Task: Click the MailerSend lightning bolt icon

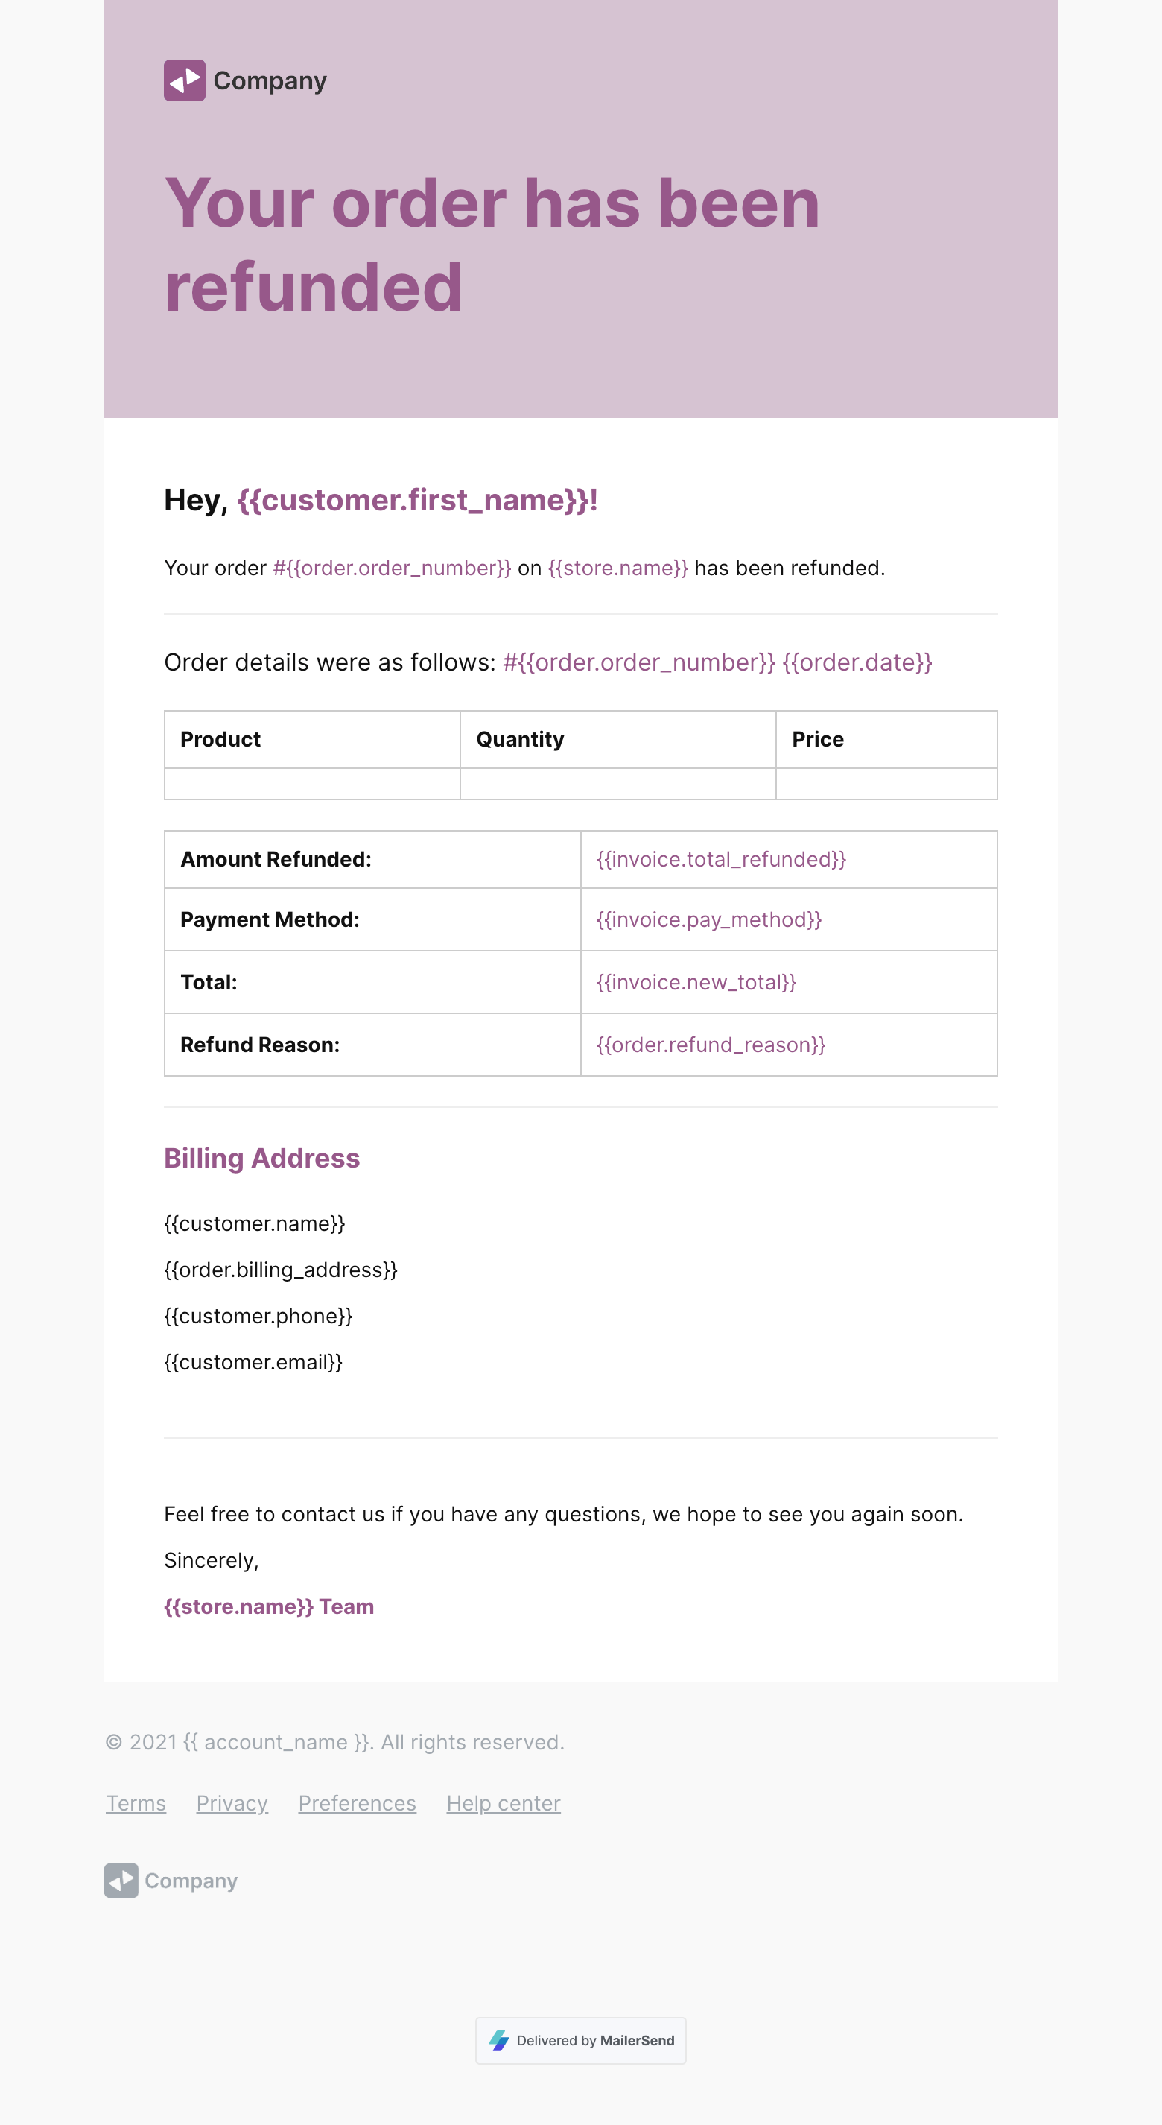Action: 499,2040
